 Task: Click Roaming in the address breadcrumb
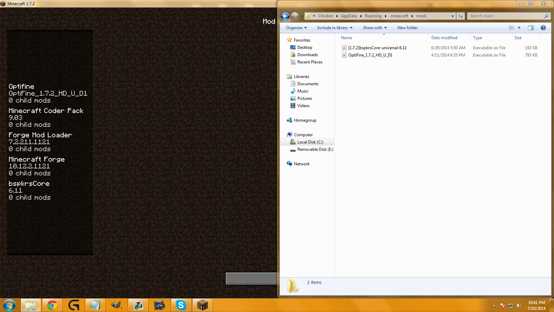[x=373, y=16]
